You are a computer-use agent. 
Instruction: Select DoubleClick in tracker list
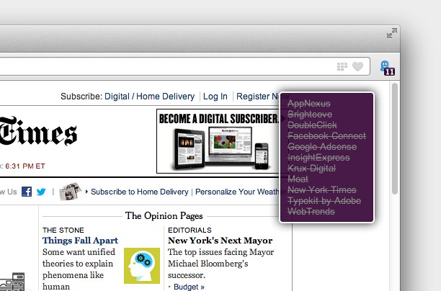tap(312, 125)
